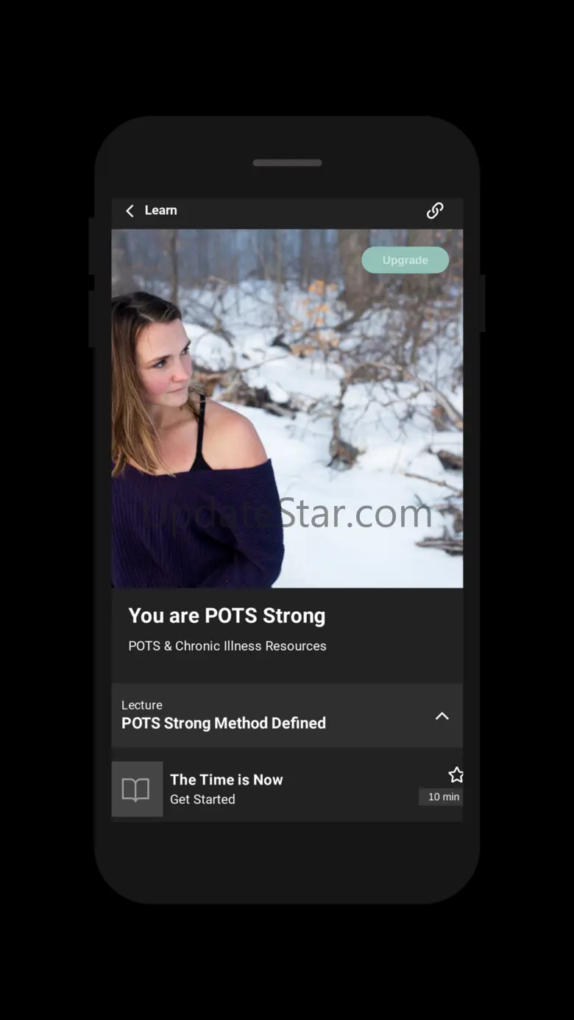Click the phone's lower left volume button
Viewport: 574px width, 1020px height.
[92, 318]
